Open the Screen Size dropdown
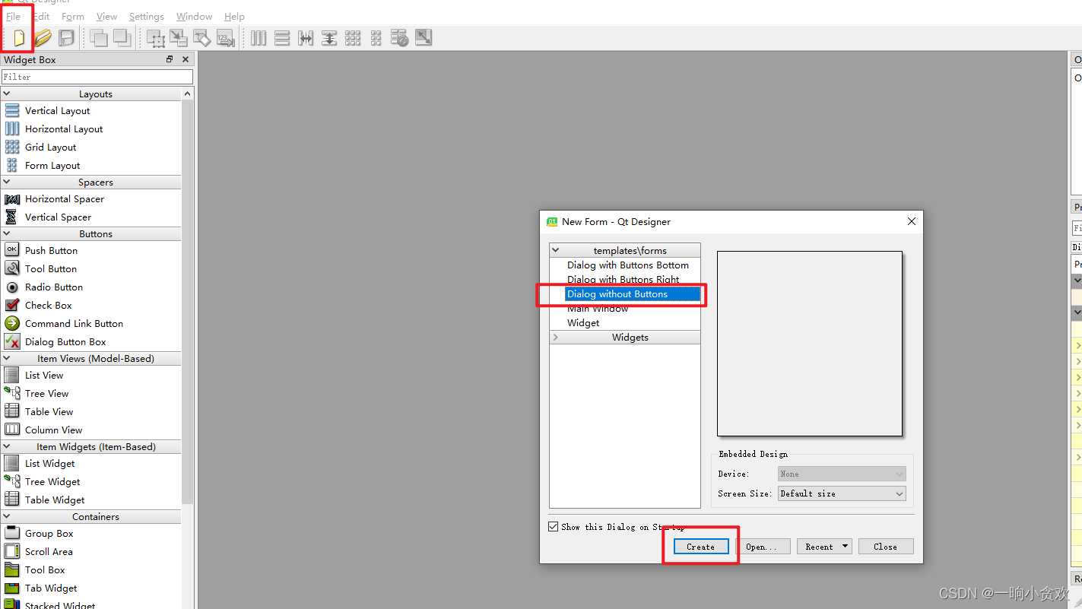Screen dimensions: 1082x609 [x=842, y=493]
